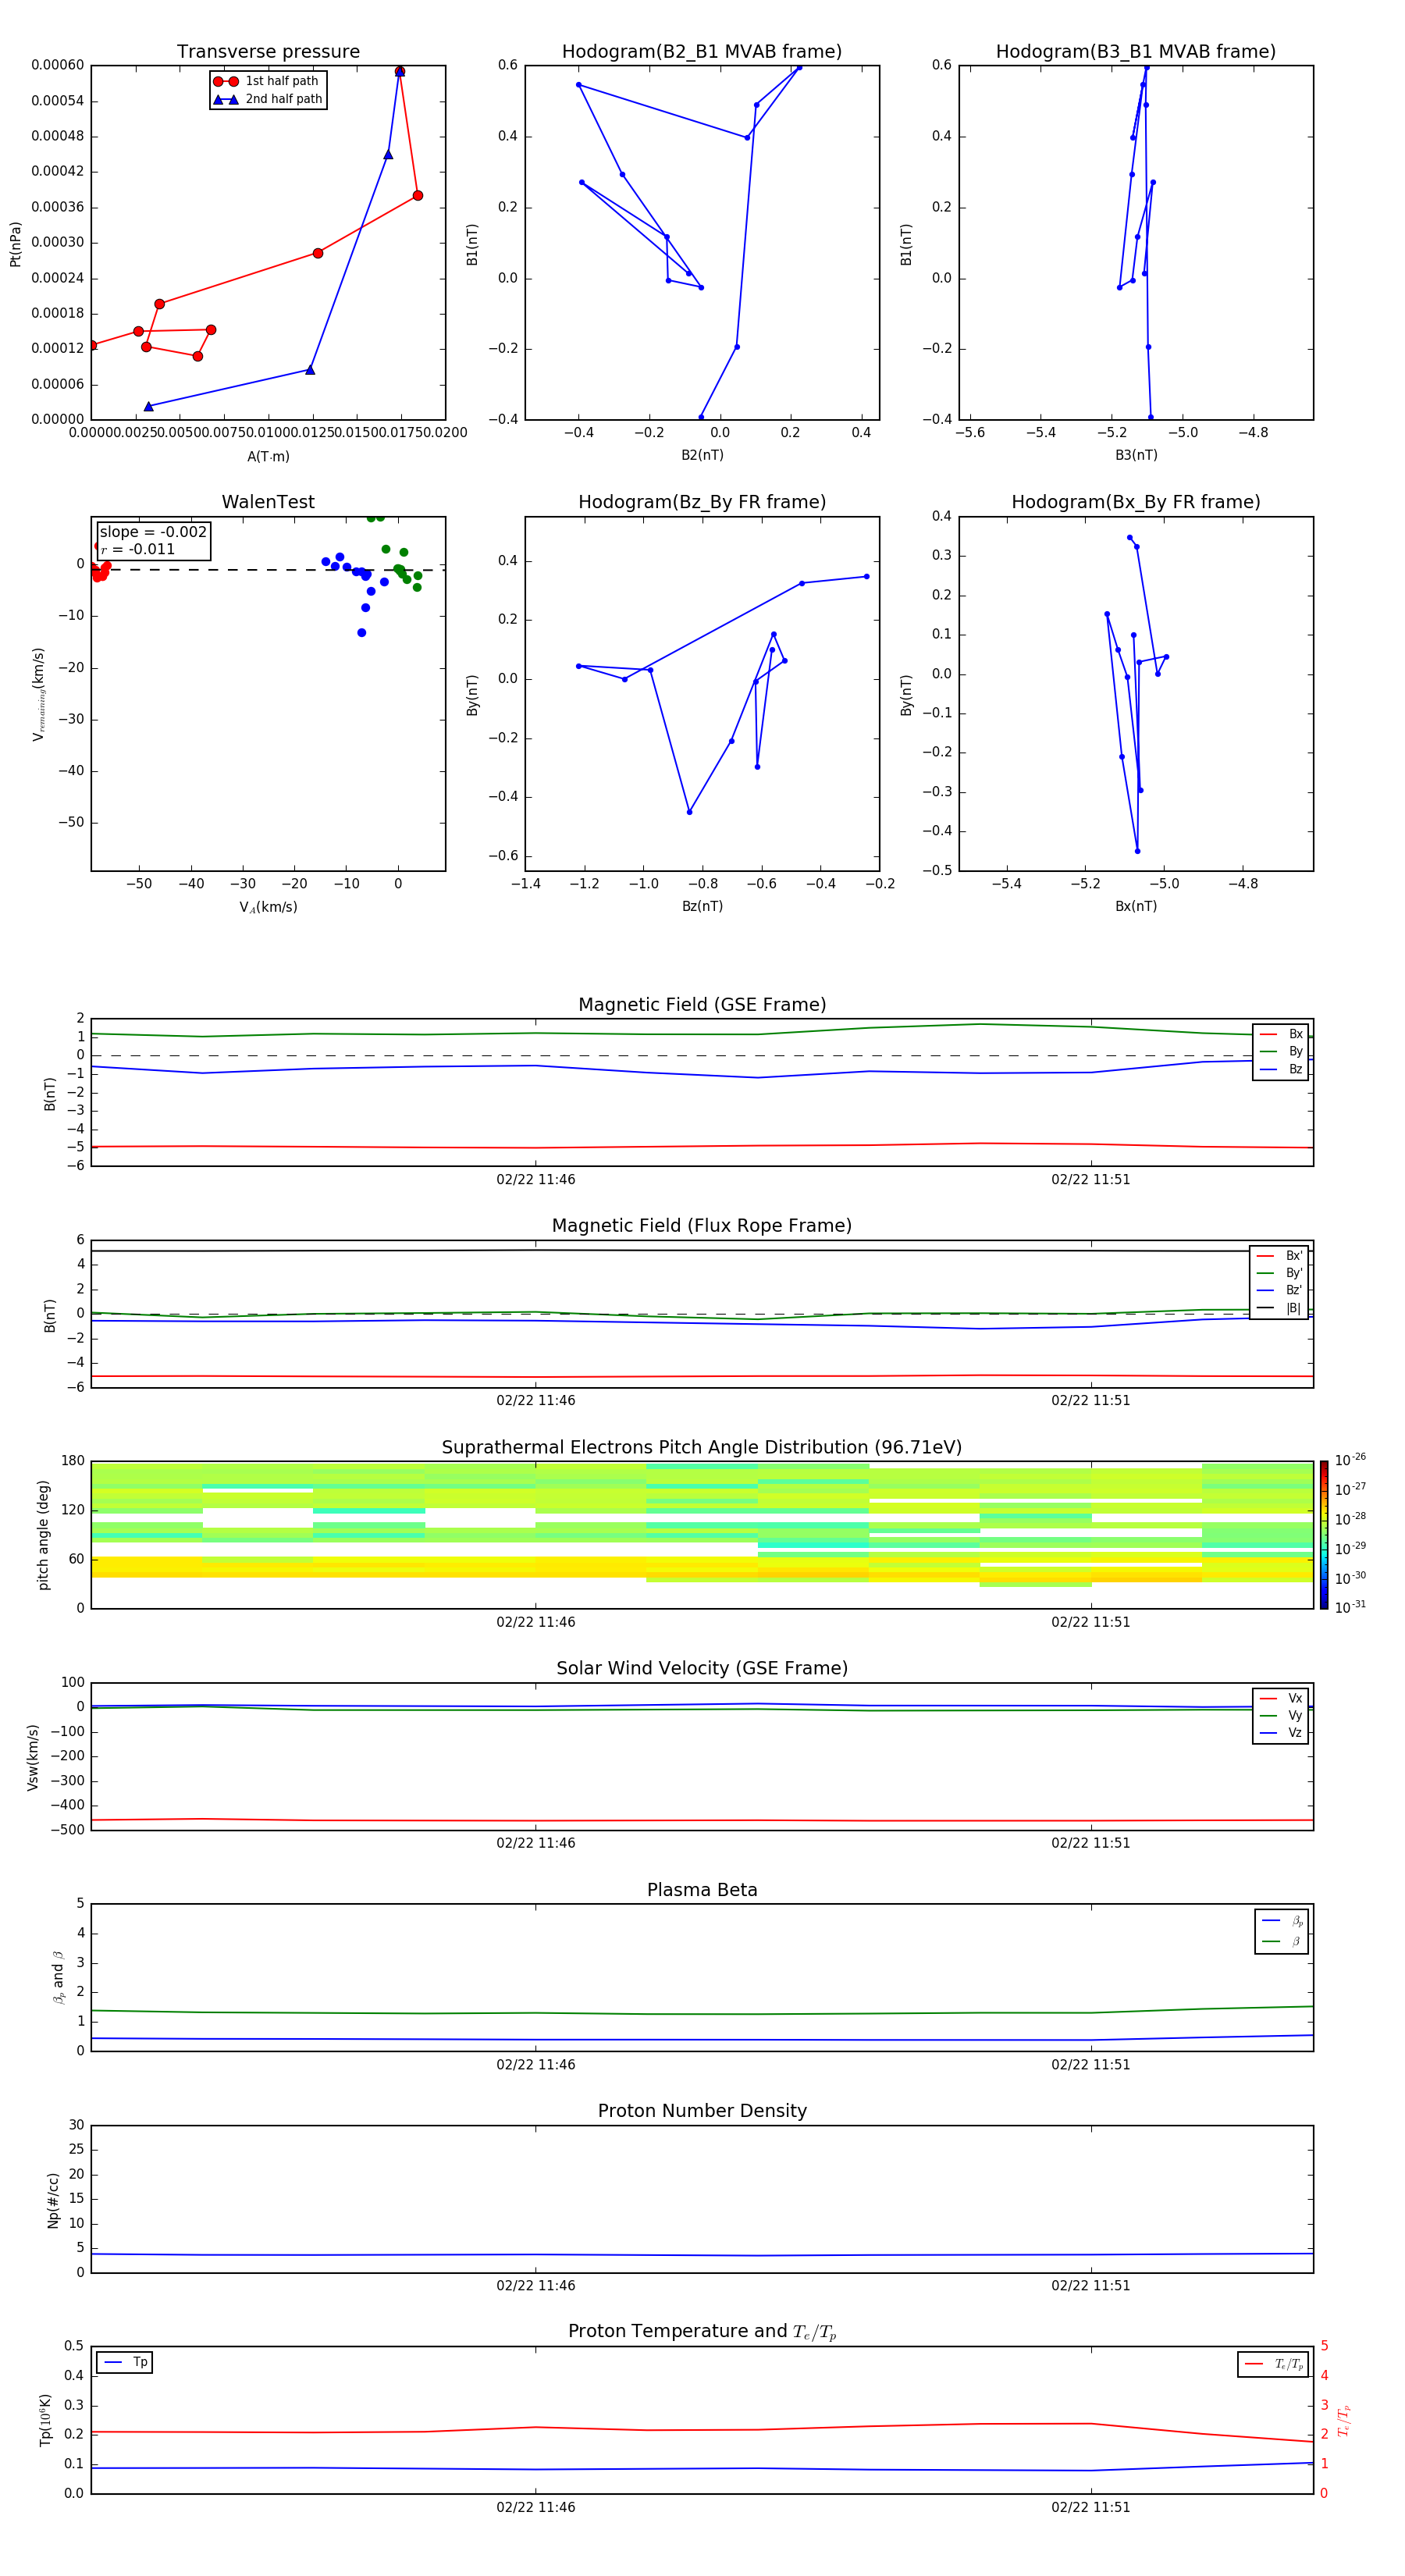The width and height of the screenshot is (1405, 2576).
Task: Click the 'βp and β' y-axis label
Action: [58, 1977]
